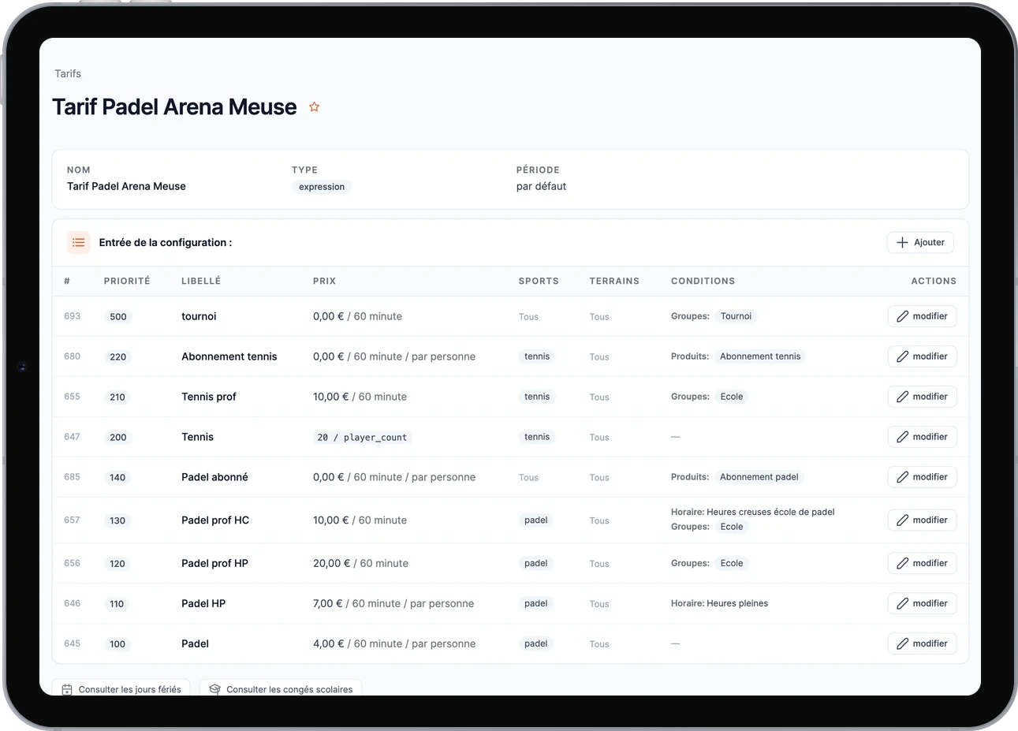Viewport: 1018px width, 731px height.
Task: Click the 20,00 € / 60 minute price
Action: coord(360,563)
